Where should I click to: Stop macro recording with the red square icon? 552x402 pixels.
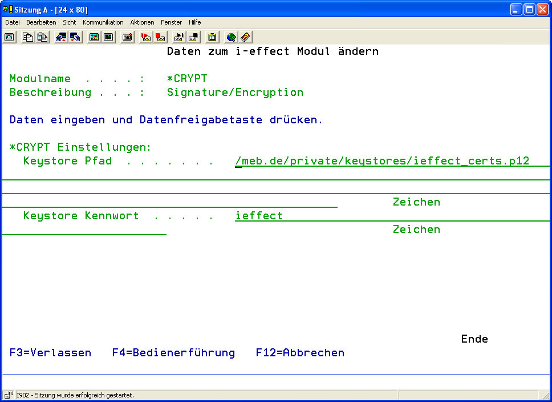point(161,37)
